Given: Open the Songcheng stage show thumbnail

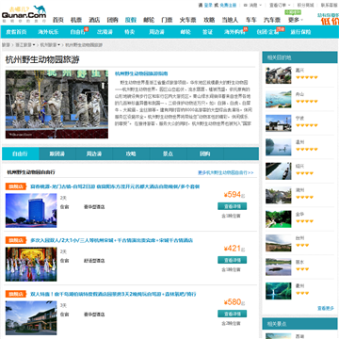Looking at the screenshot, I should pos(31,264).
